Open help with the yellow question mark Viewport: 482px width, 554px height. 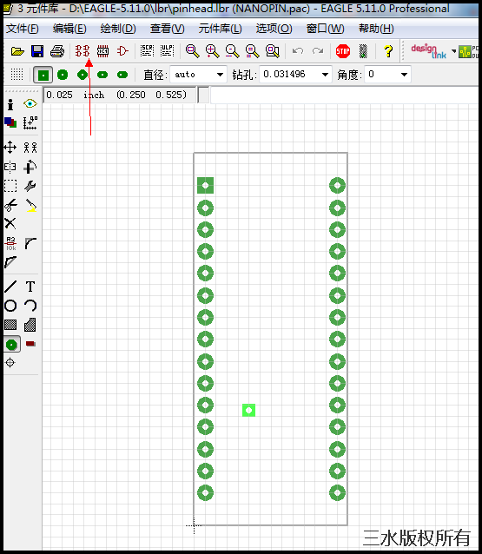pyautogui.click(x=388, y=51)
